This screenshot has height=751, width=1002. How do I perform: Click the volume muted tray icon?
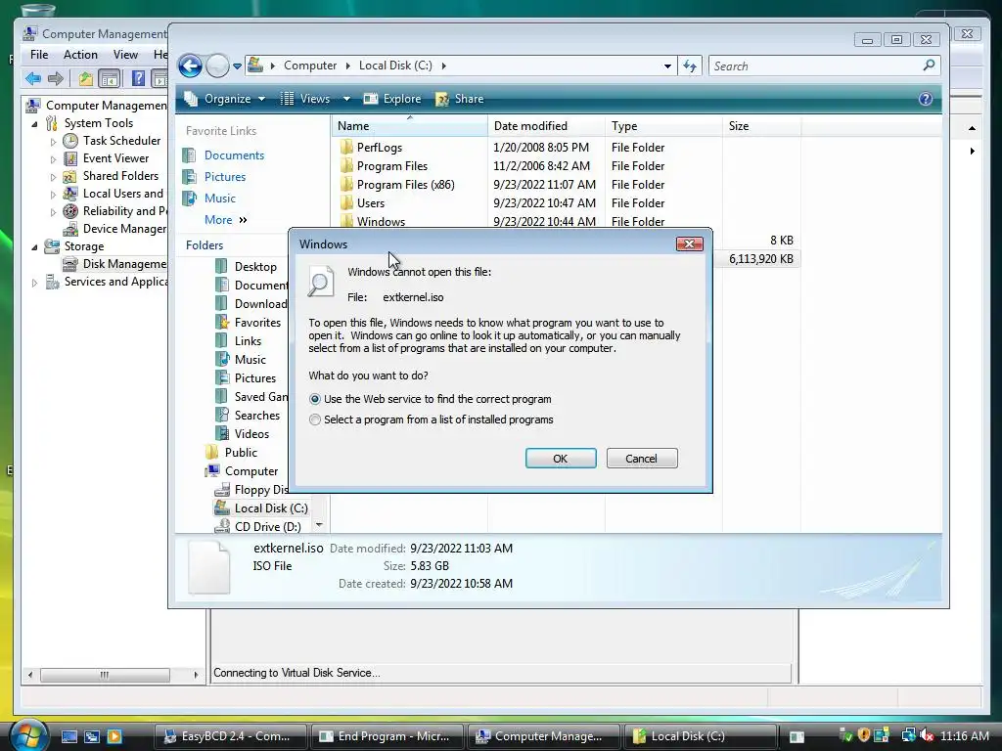coord(927,736)
